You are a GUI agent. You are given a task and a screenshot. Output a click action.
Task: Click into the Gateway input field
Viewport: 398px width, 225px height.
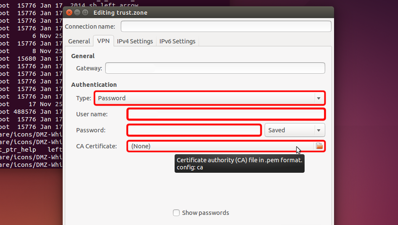pyautogui.click(x=215, y=68)
